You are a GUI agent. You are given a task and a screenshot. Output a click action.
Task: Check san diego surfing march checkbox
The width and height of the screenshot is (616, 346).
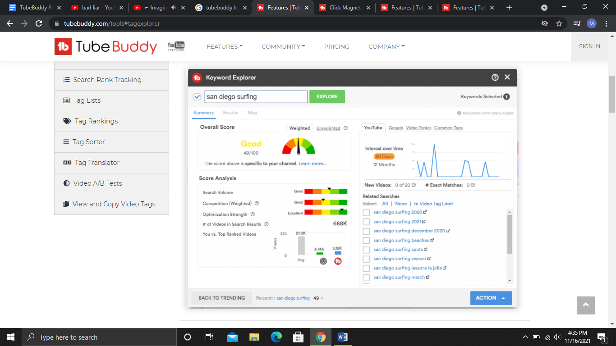coord(366,278)
